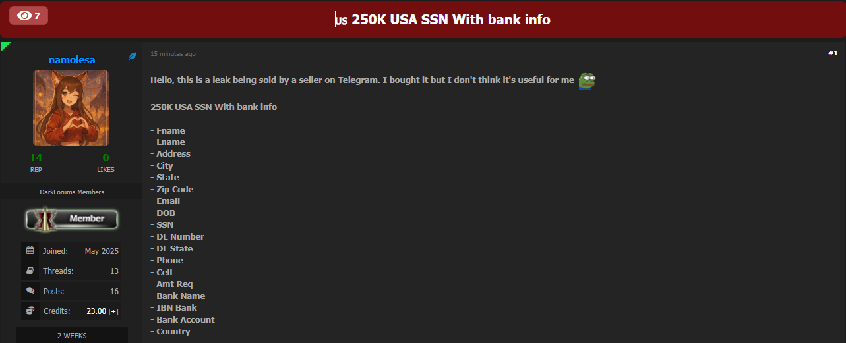View the reputation count of 14
The image size is (846, 343).
pyautogui.click(x=36, y=157)
